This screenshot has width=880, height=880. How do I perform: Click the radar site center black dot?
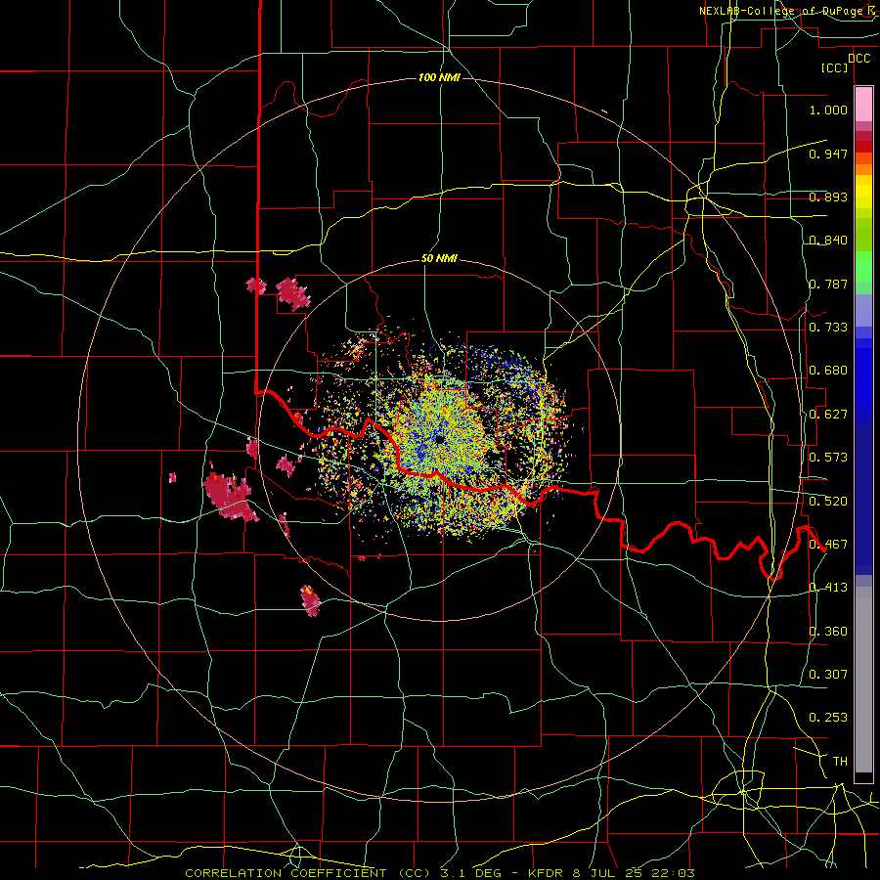(x=439, y=439)
